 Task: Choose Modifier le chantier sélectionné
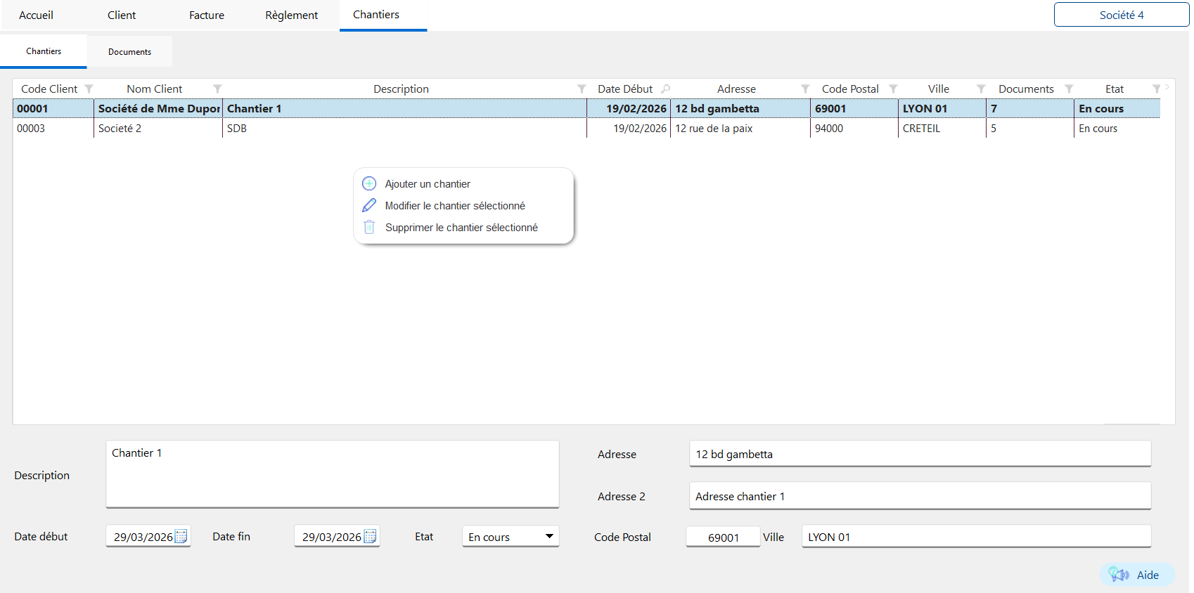(x=455, y=206)
